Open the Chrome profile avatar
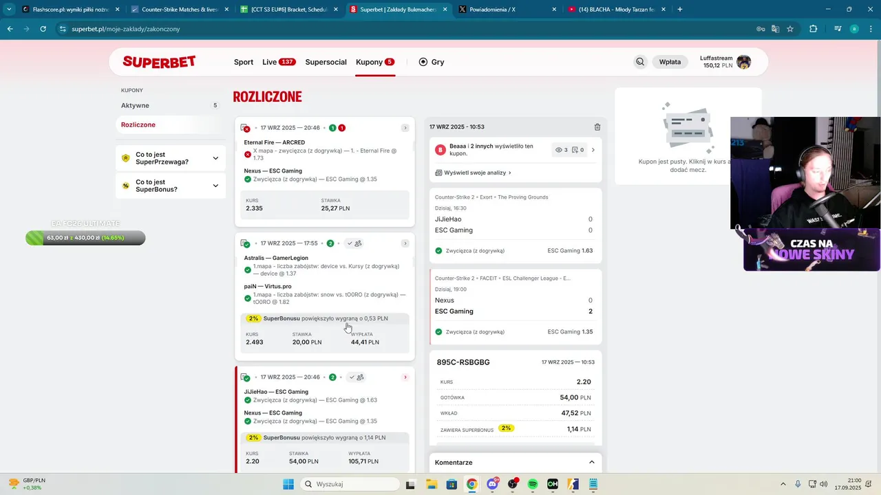The height and width of the screenshot is (495, 881). tap(854, 29)
